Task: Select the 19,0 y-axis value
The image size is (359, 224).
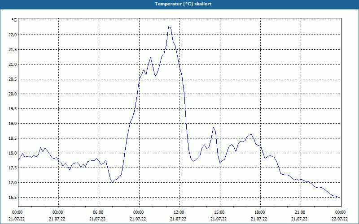Action: (x=13, y=124)
